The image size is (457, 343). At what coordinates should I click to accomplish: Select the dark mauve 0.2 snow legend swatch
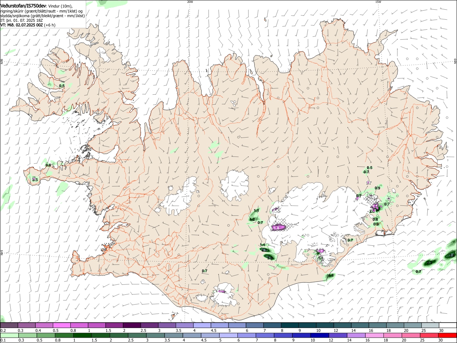pyautogui.click(x=9, y=325)
